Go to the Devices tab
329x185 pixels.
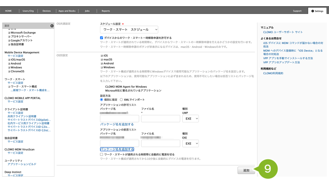(47, 11)
